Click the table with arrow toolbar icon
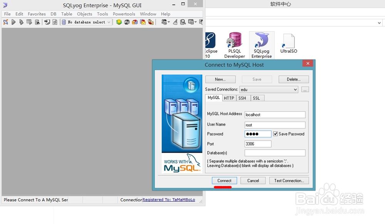This screenshot has width=385, height=224. (29, 22)
